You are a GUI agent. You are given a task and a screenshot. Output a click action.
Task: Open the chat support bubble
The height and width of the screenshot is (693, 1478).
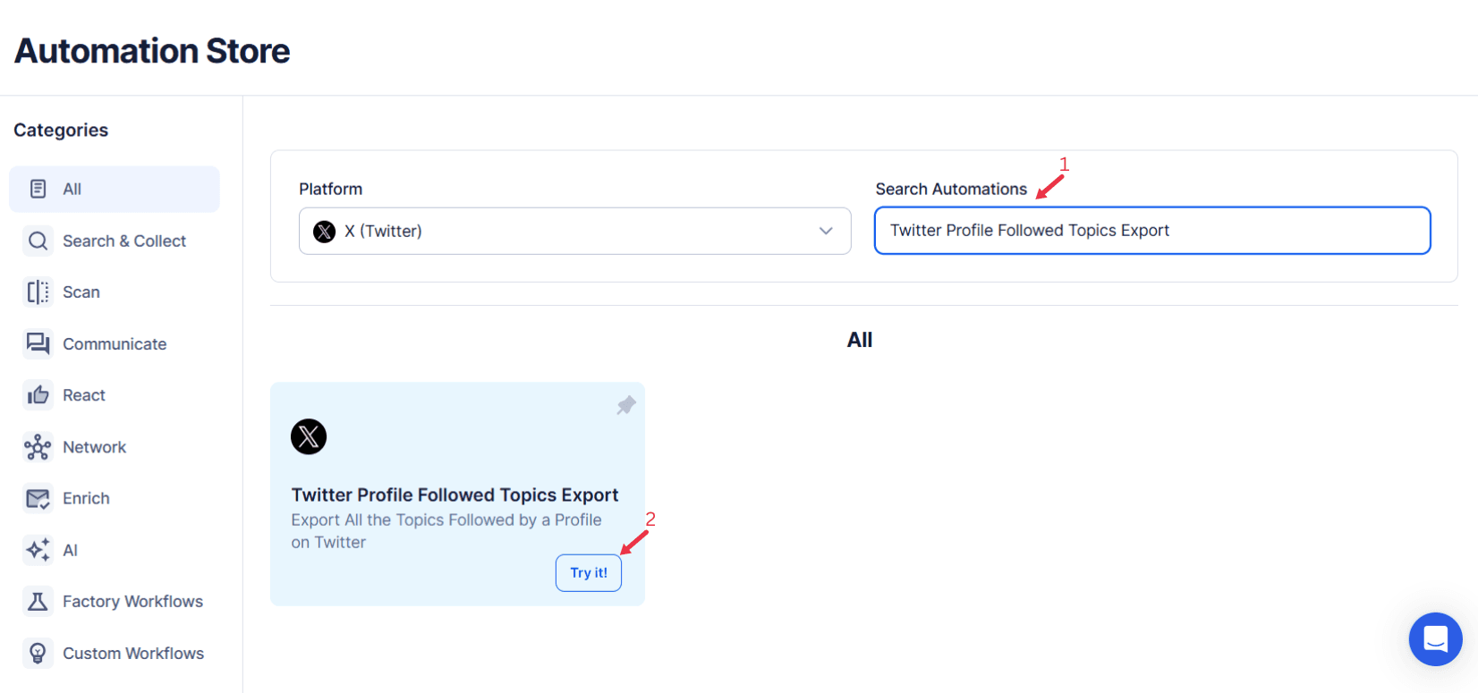tap(1435, 639)
